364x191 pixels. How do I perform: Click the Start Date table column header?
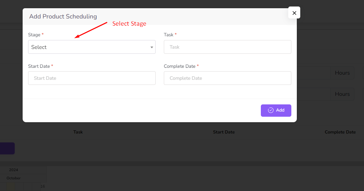pos(223,132)
